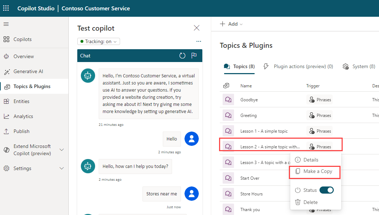Open the test copilot more options ellipsis
Screen dimensions: 379x215
(199, 41)
